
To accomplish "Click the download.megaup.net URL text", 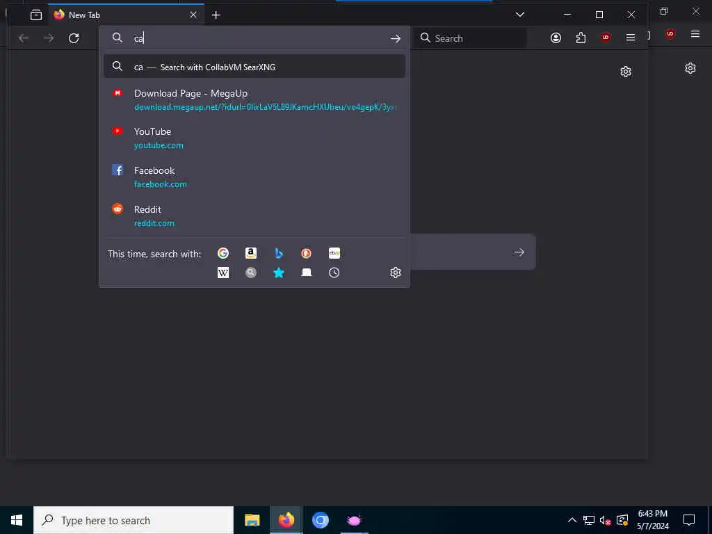I will point(266,107).
